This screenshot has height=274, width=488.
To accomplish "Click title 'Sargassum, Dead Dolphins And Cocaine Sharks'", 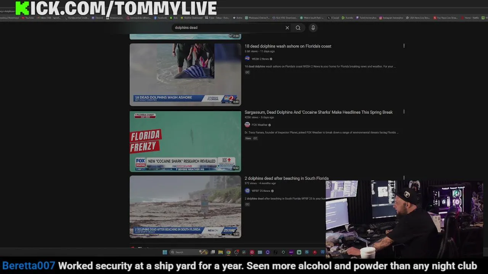I will (x=318, y=112).
